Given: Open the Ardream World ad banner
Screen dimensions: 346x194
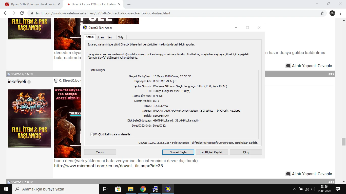Looking at the screenshot, I should tap(29, 118).
